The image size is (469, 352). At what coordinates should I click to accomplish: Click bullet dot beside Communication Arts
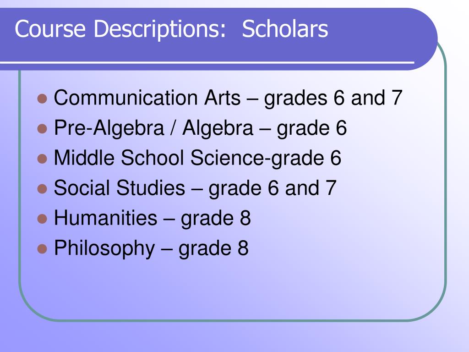[x=42, y=99]
